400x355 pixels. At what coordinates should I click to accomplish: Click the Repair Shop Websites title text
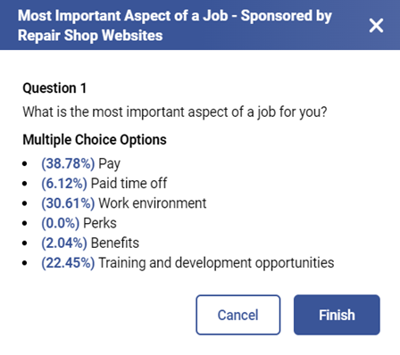click(x=90, y=36)
